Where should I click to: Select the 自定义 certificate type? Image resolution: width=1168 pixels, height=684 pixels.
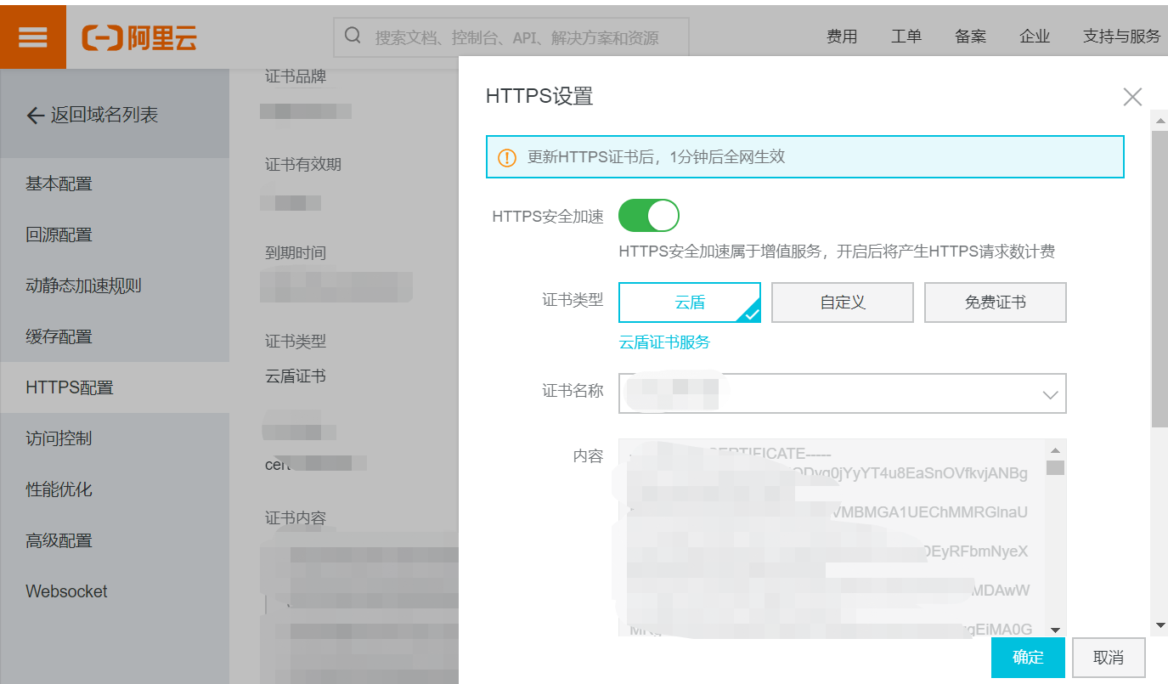(x=842, y=302)
